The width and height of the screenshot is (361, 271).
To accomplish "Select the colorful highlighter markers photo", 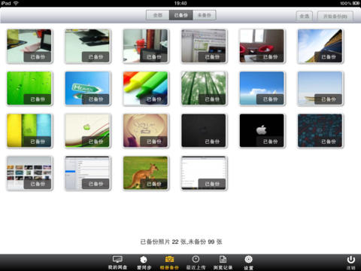I will tap(145, 88).
